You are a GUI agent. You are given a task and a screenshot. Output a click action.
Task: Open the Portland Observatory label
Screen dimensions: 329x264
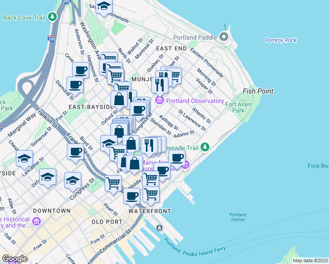point(195,101)
